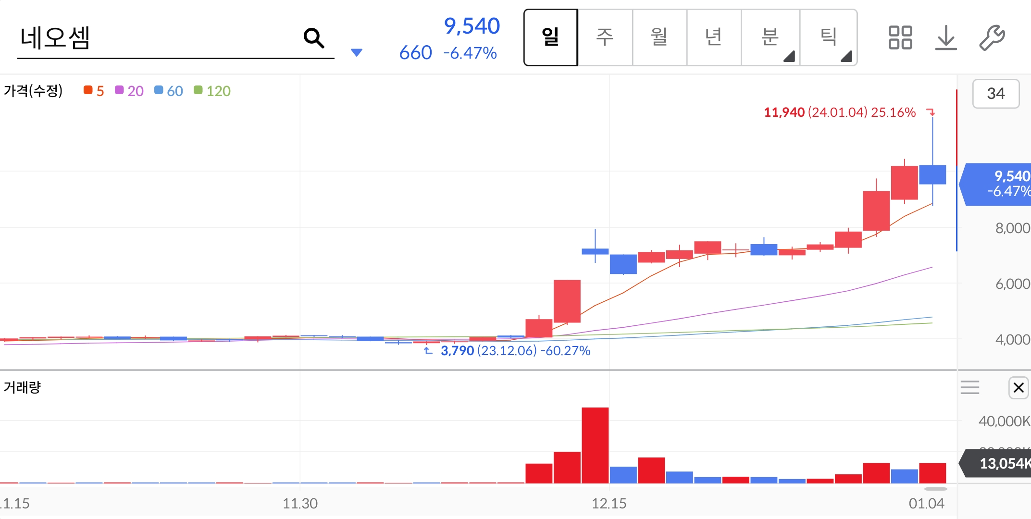The image size is (1031, 519).
Task: Open the 분 minute interval dropdown
Action: click(x=770, y=37)
